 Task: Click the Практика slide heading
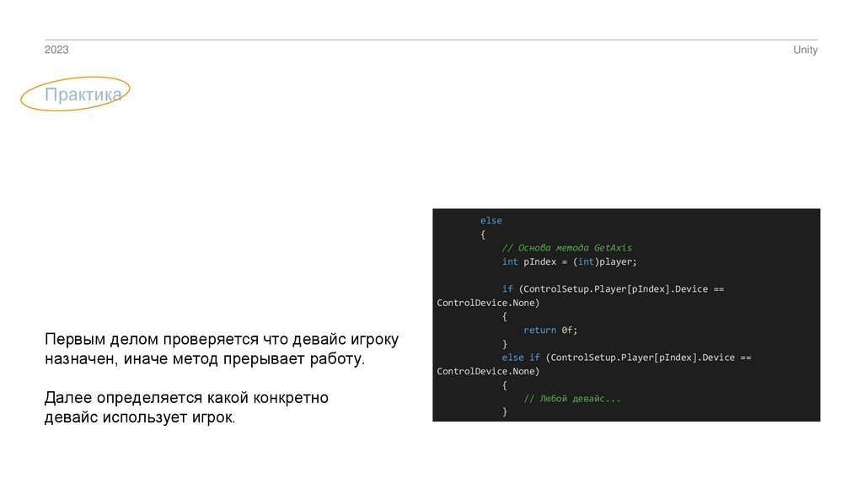coord(83,95)
